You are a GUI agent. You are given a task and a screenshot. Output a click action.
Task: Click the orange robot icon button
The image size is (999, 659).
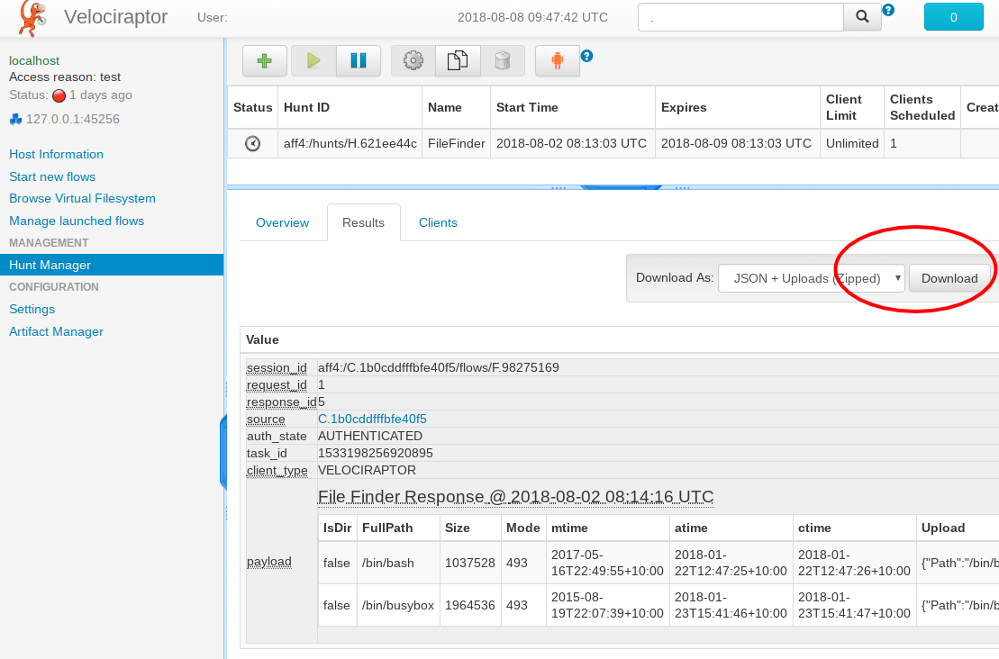point(558,61)
